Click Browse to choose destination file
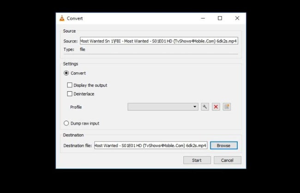This screenshot has width=300, height=193. (x=224, y=145)
